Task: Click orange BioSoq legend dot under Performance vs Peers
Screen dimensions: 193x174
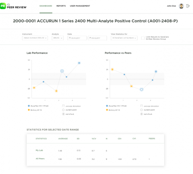Action: click(x=107, y=110)
